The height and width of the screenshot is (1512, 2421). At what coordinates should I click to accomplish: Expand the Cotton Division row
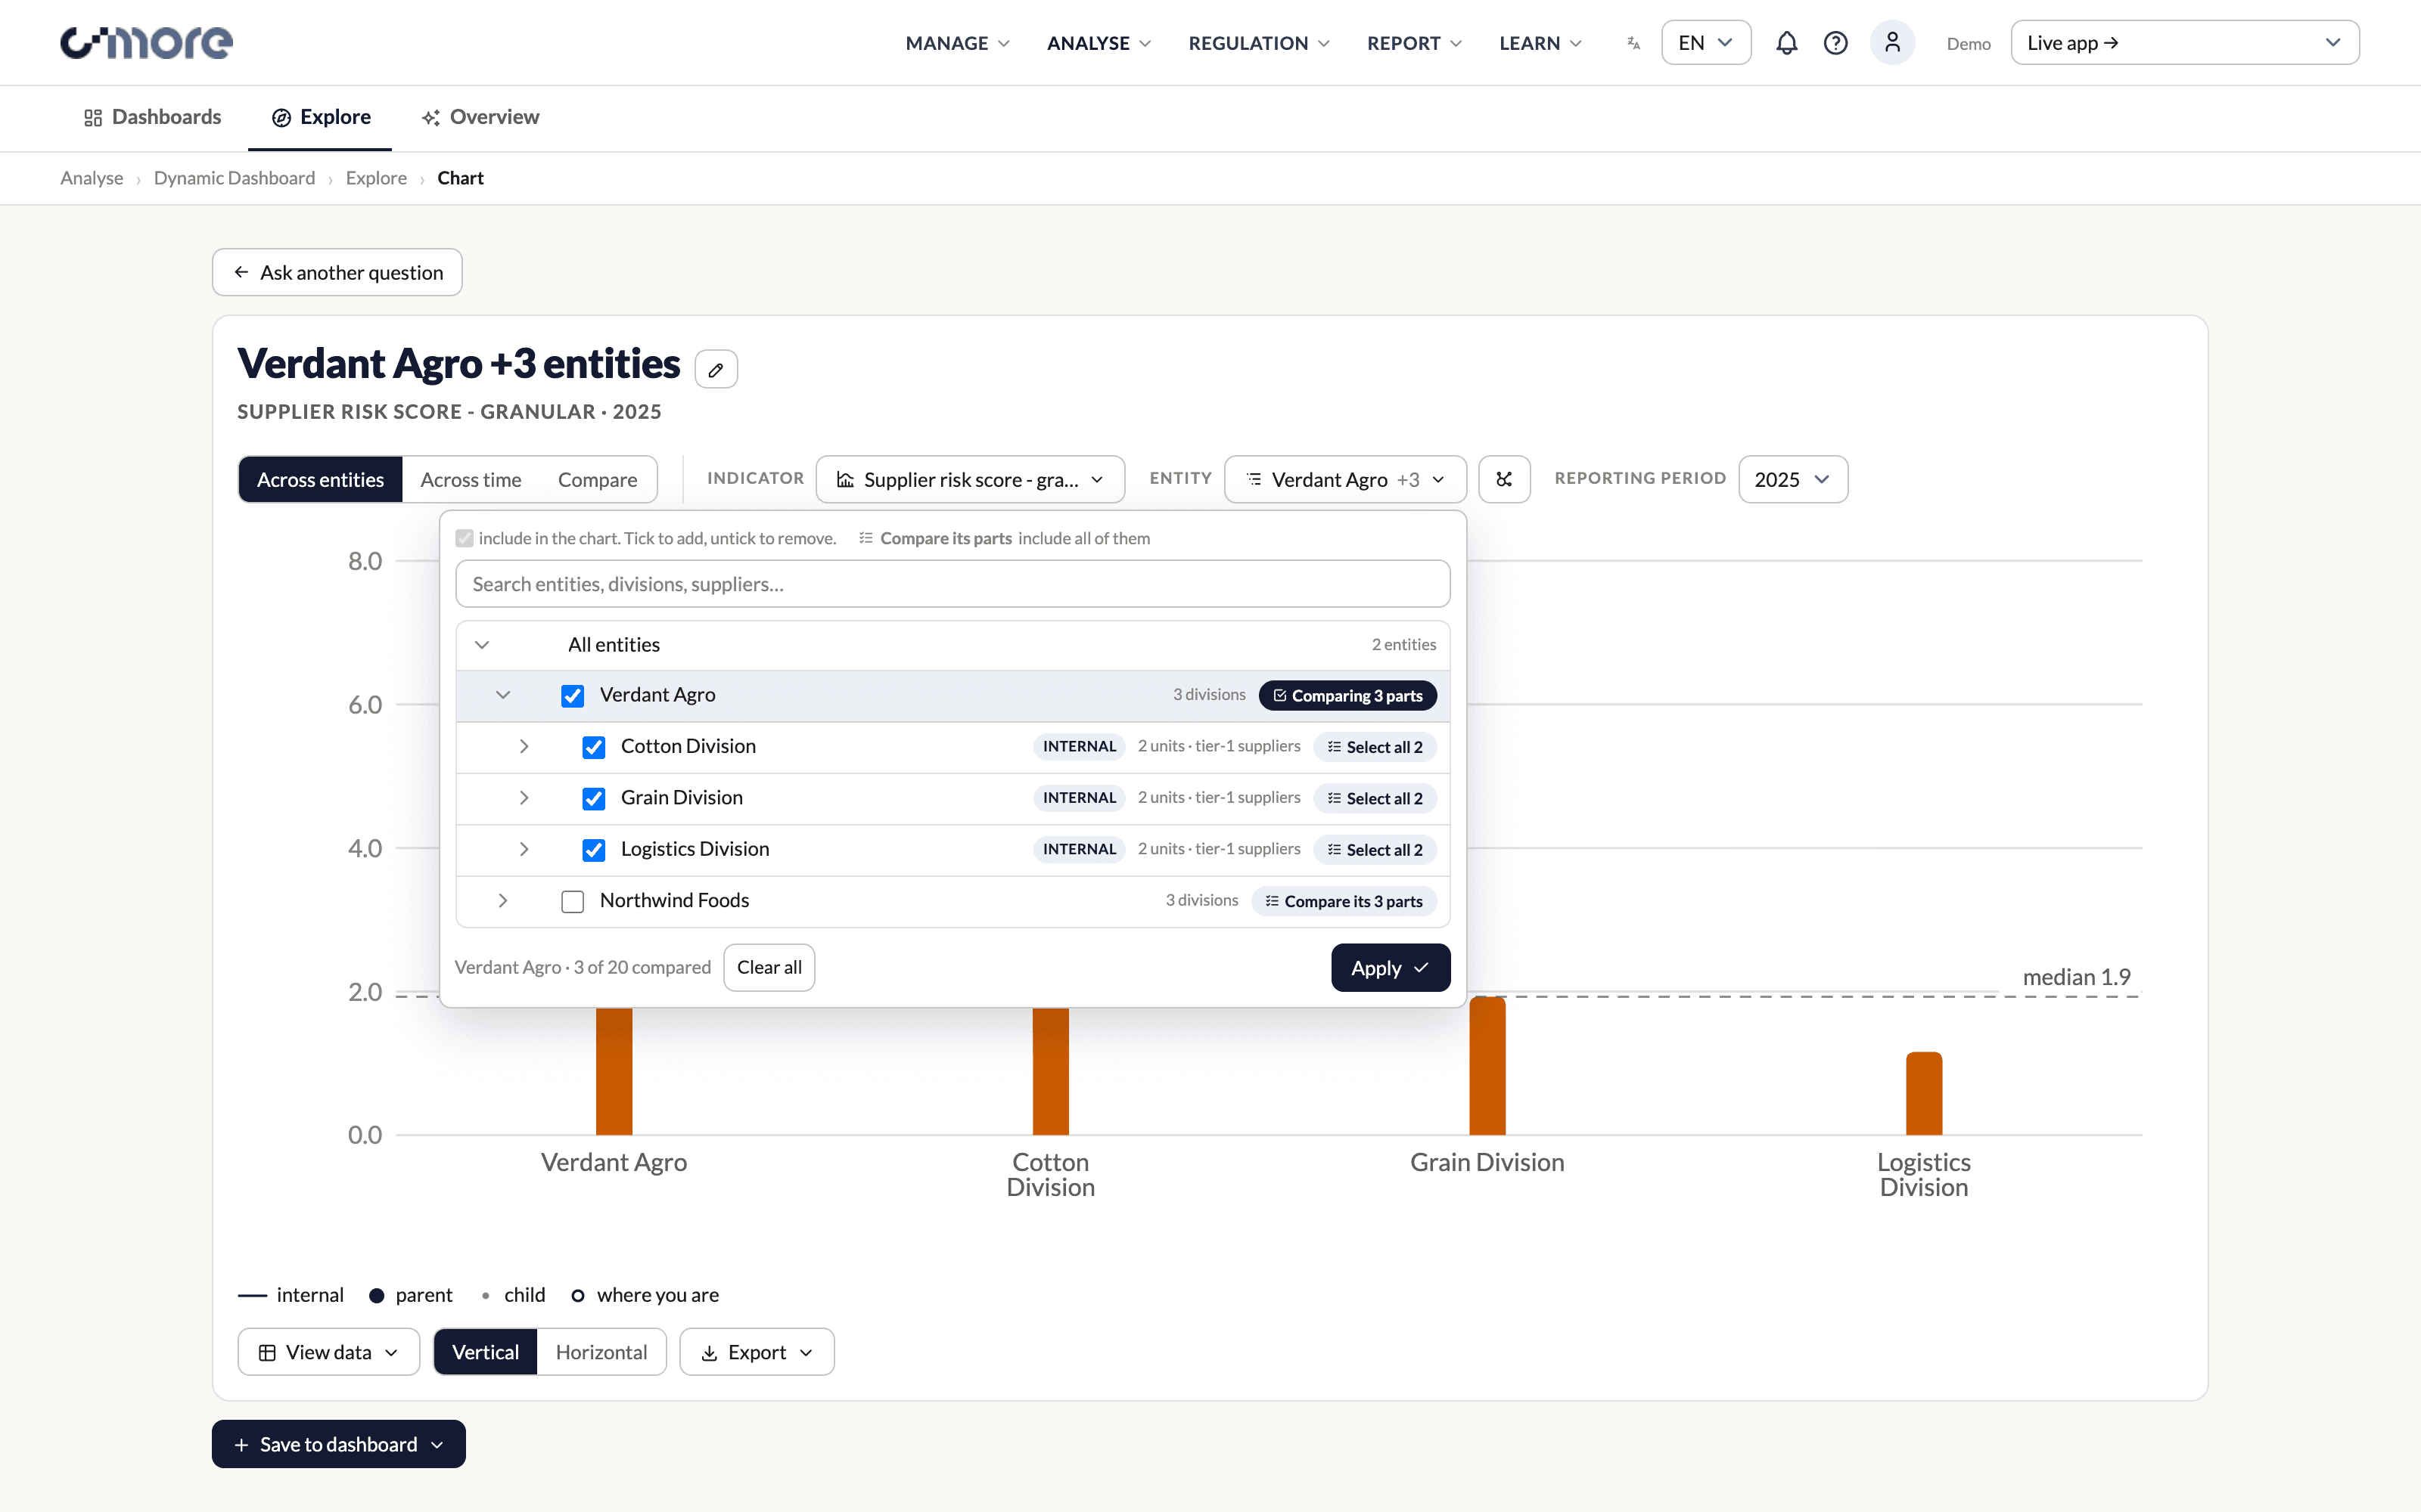[524, 747]
